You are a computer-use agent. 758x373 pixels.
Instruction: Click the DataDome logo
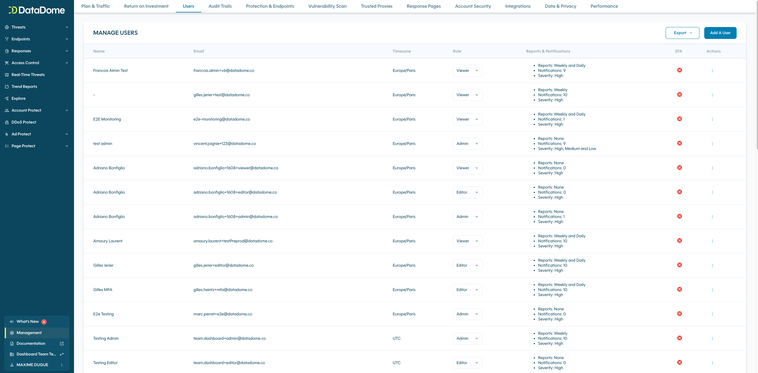(x=37, y=10)
